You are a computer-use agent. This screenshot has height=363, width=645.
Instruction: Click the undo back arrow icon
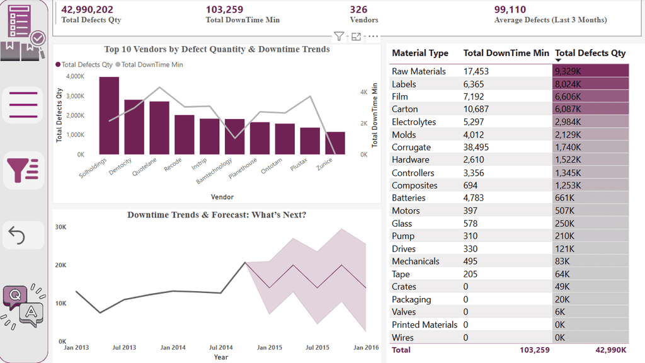[23, 235]
